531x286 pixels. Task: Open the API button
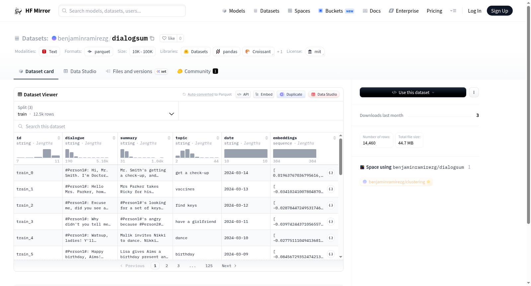tap(243, 94)
